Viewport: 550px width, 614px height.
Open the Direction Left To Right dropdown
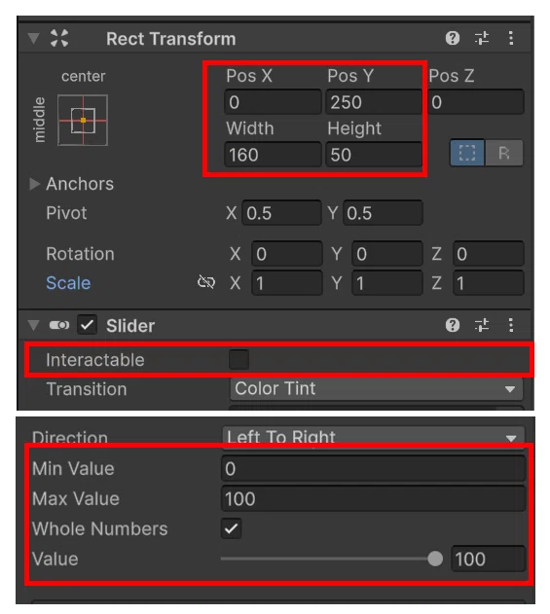pyautogui.click(x=374, y=437)
